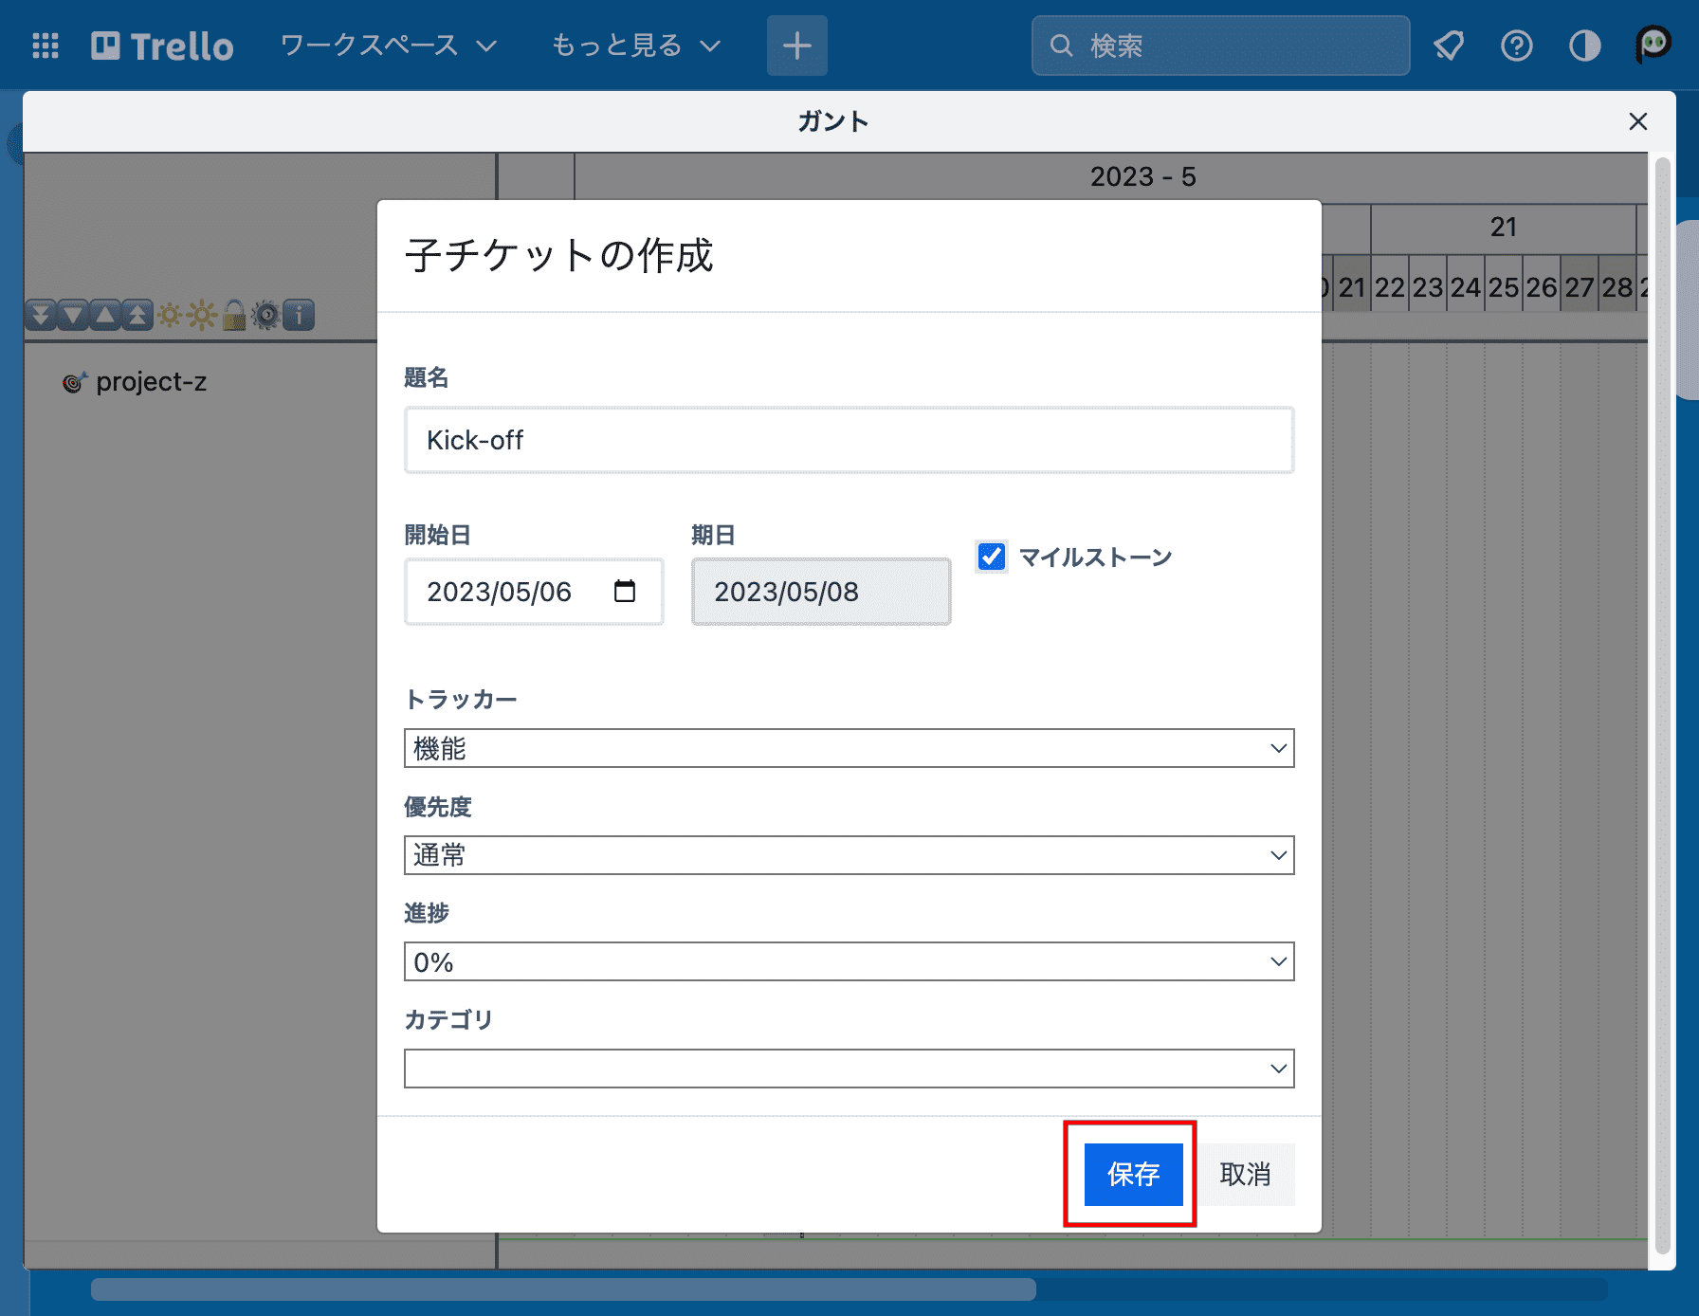Open the ワークスペース menu
This screenshot has width=1699, height=1316.
coord(385,45)
